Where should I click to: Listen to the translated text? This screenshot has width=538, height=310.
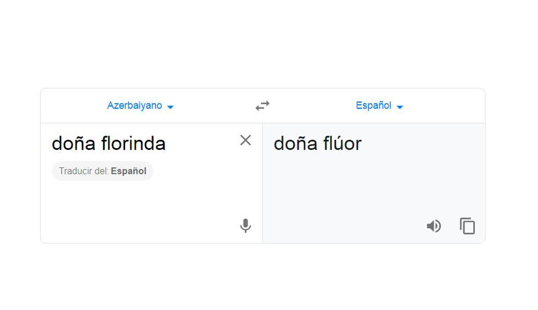(x=434, y=226)
